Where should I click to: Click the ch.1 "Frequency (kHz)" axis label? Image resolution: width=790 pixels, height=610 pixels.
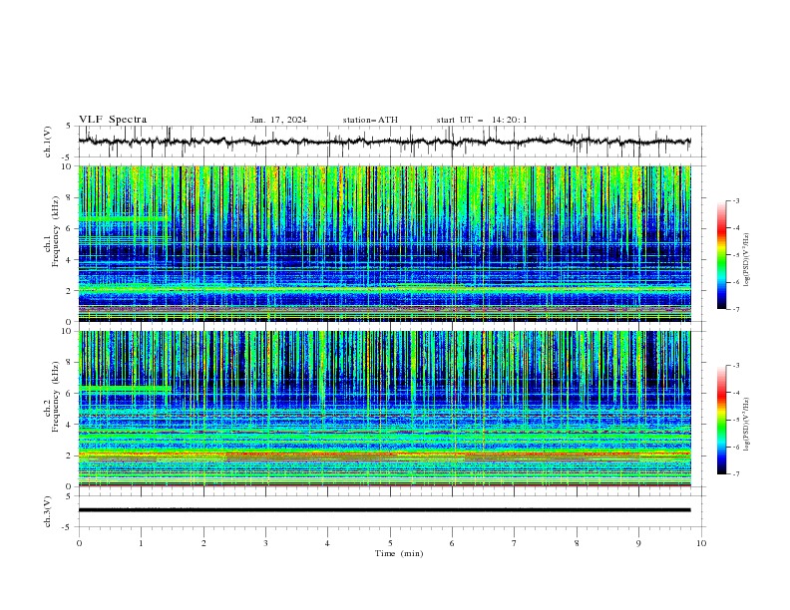click(55, 231)
